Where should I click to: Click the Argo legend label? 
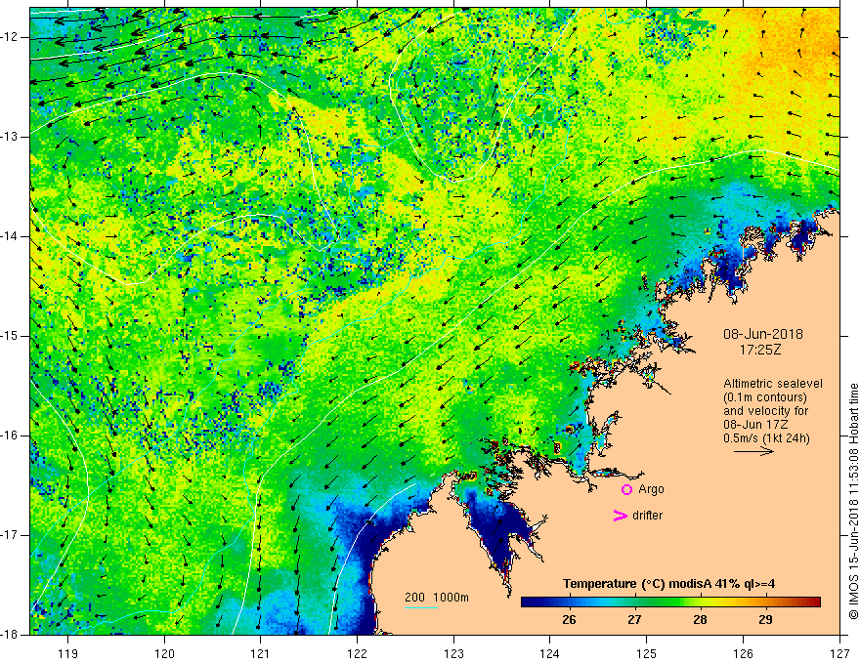[651, 489]
